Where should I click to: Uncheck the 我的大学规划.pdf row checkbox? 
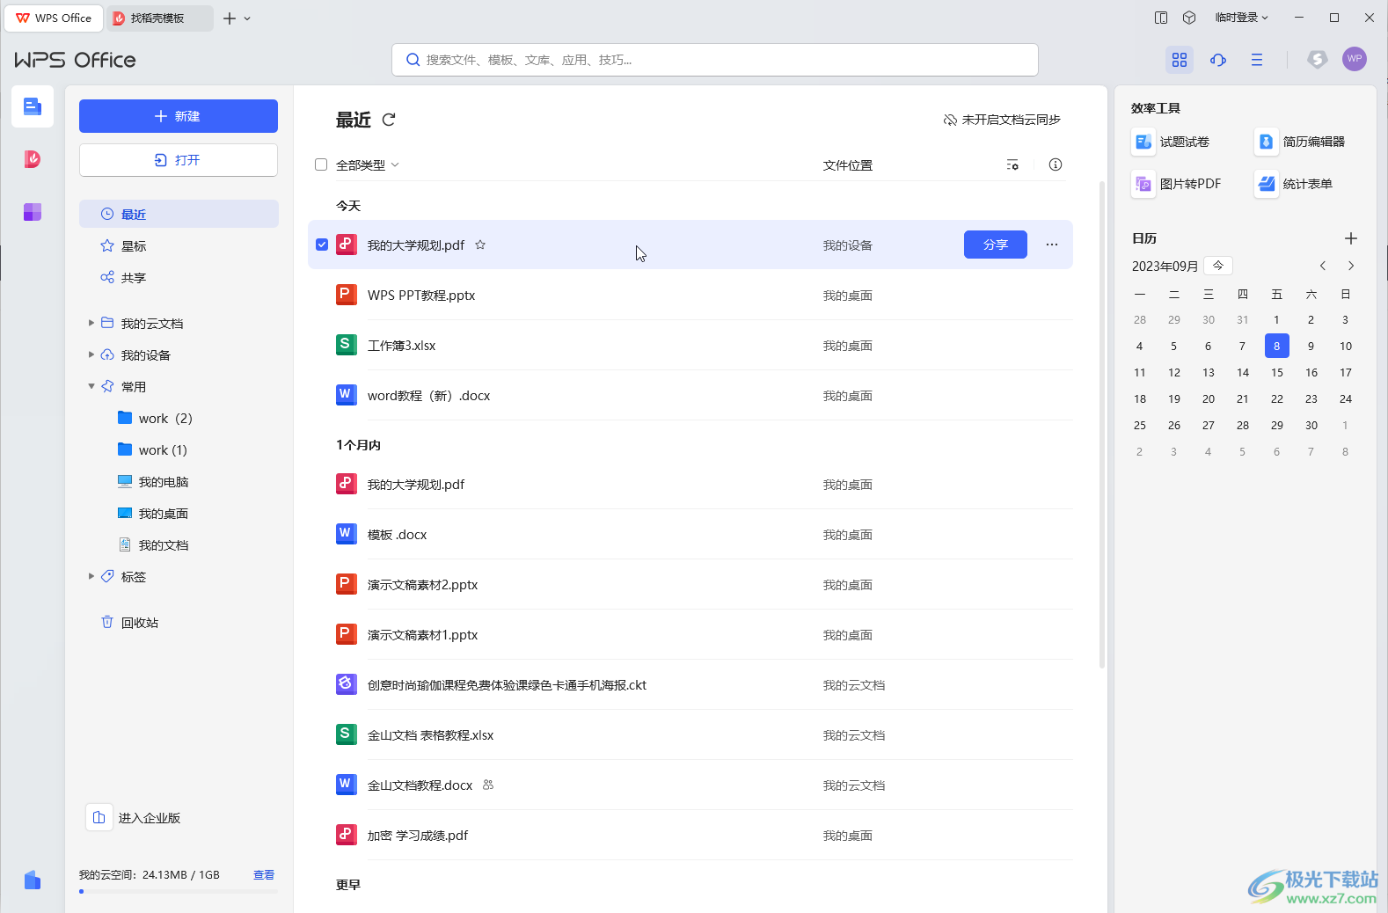322,245
